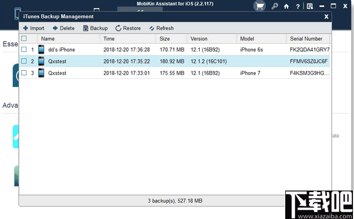This screenshot has height=219, width=354.
Task: Click the Refresh button
Action: click(161, 28)
